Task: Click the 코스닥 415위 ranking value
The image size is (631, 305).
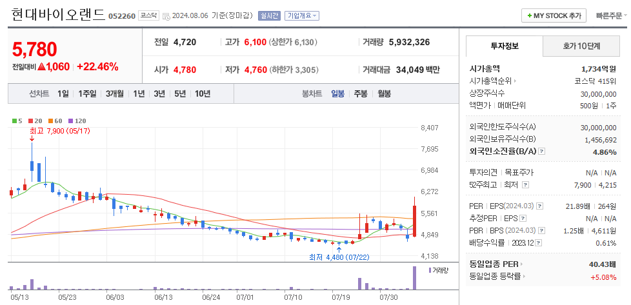Action: (x=595, y=81)
